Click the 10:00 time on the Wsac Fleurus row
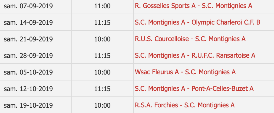Screen dimensions: 274x113 click(102, 72)
